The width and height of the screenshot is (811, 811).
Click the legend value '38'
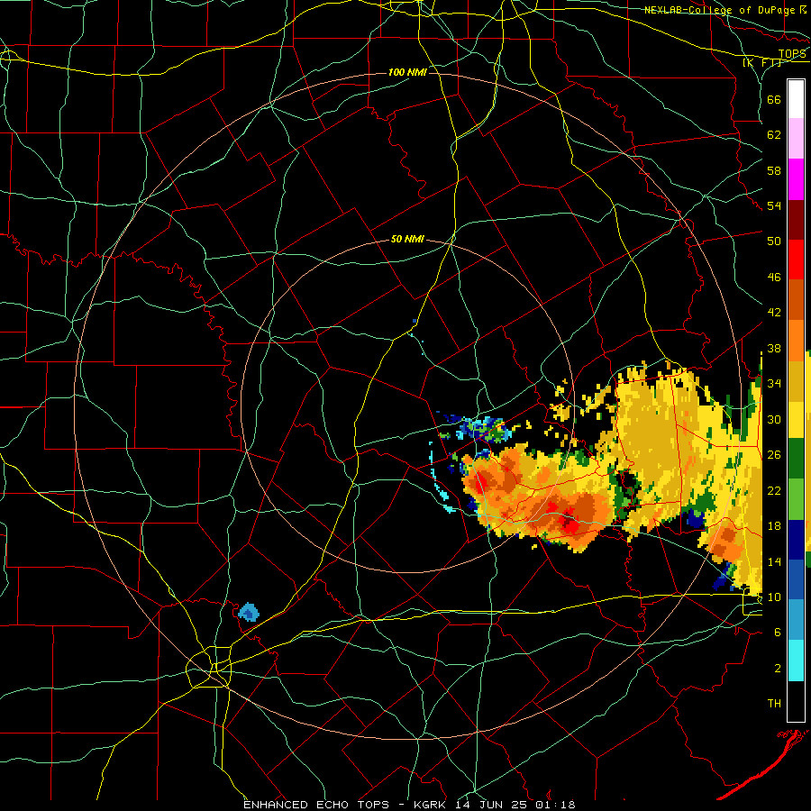774,348
